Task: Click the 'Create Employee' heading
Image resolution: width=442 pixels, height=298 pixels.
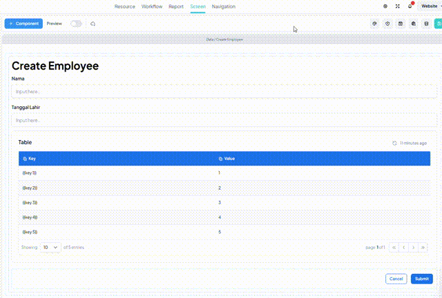Action: tap(55, 66)
